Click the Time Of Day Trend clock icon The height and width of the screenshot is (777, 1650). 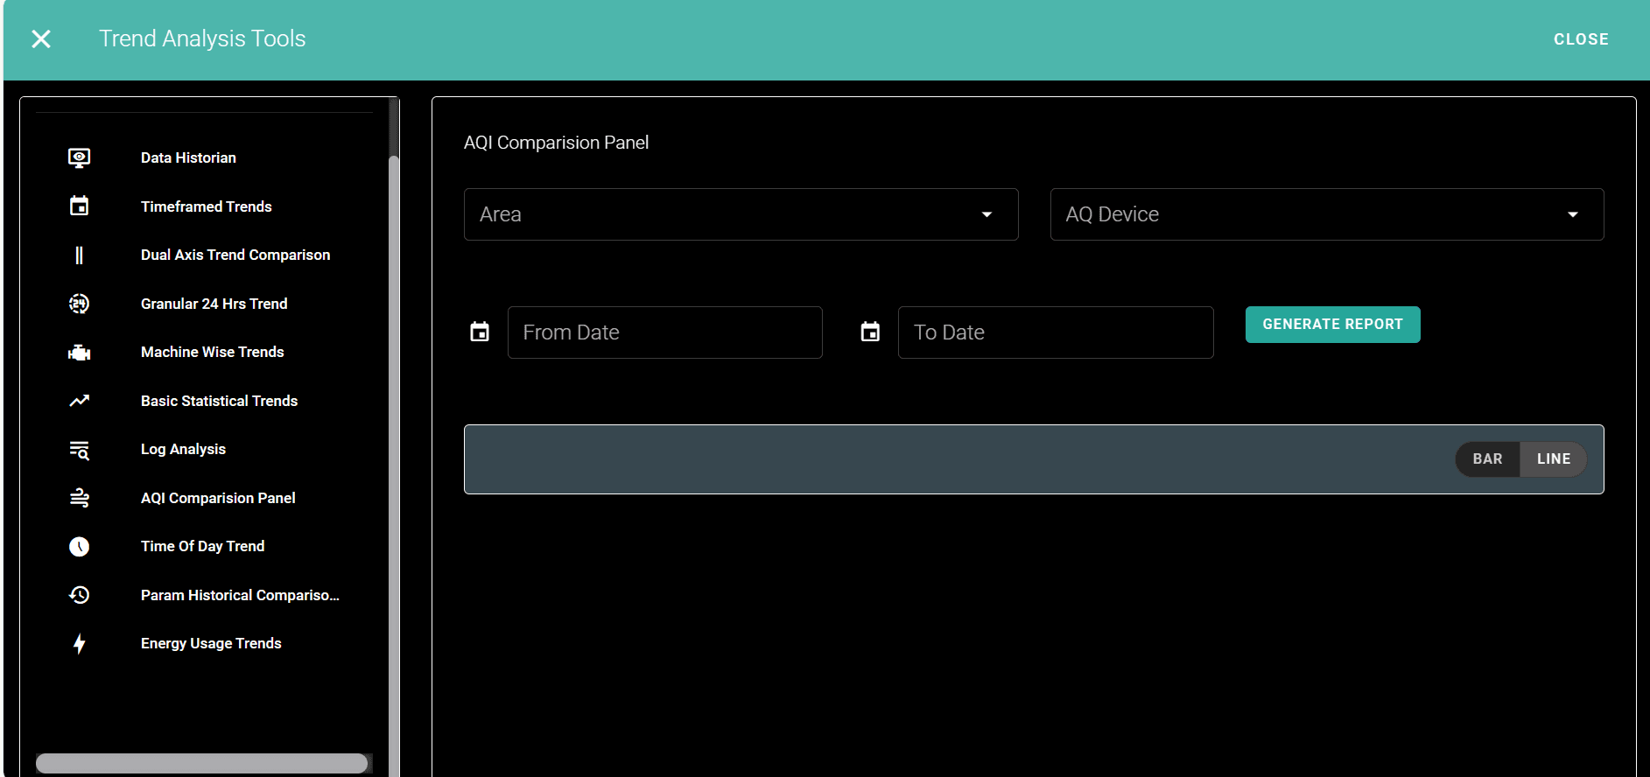pos(79,547)
